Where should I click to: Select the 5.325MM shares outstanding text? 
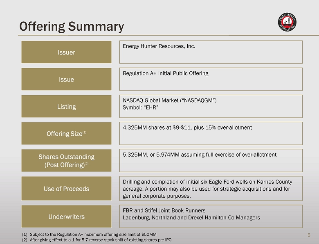click(x=200, y=155)
